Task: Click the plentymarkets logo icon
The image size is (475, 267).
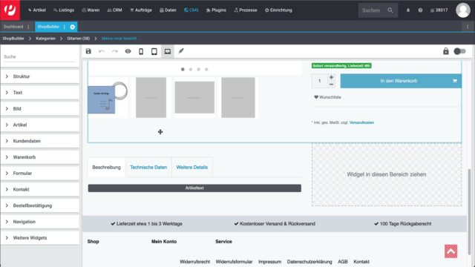Action: [x=10, y=10]
